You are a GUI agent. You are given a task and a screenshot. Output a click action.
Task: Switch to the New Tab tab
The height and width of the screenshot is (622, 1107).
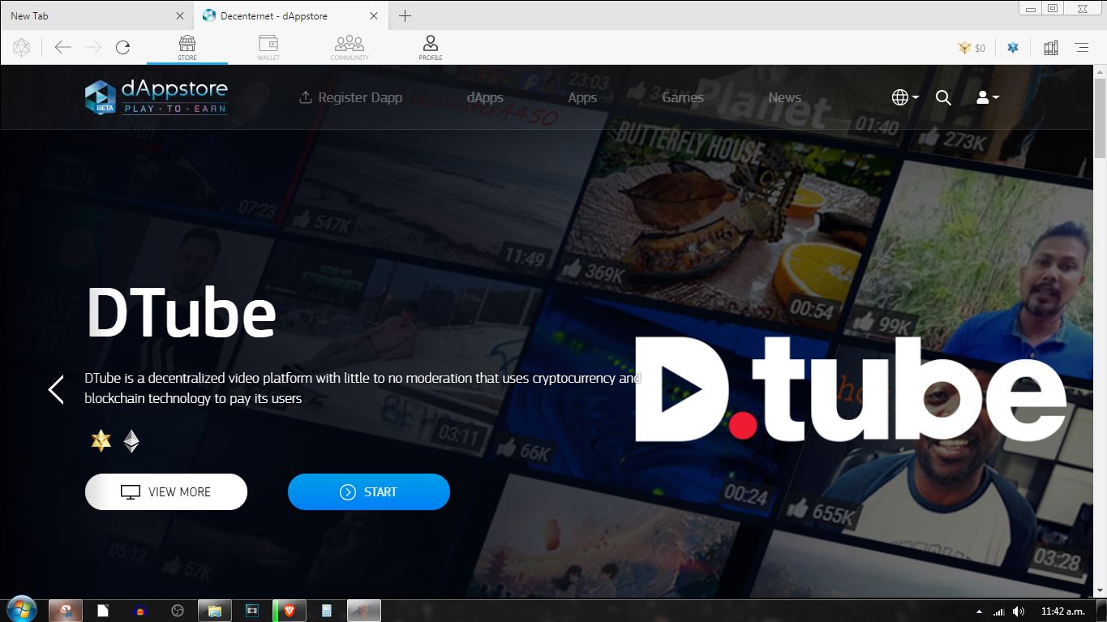pos(97,16)
